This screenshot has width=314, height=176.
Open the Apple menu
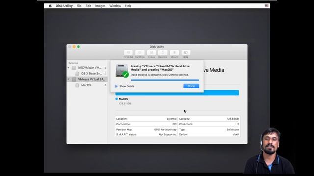[x=50, y=6]
